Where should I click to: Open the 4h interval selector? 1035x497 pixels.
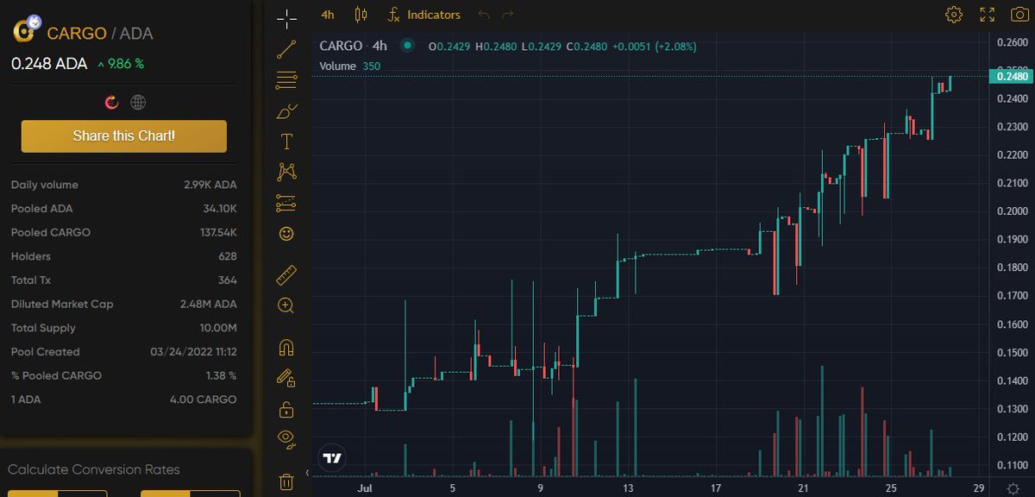328,15
